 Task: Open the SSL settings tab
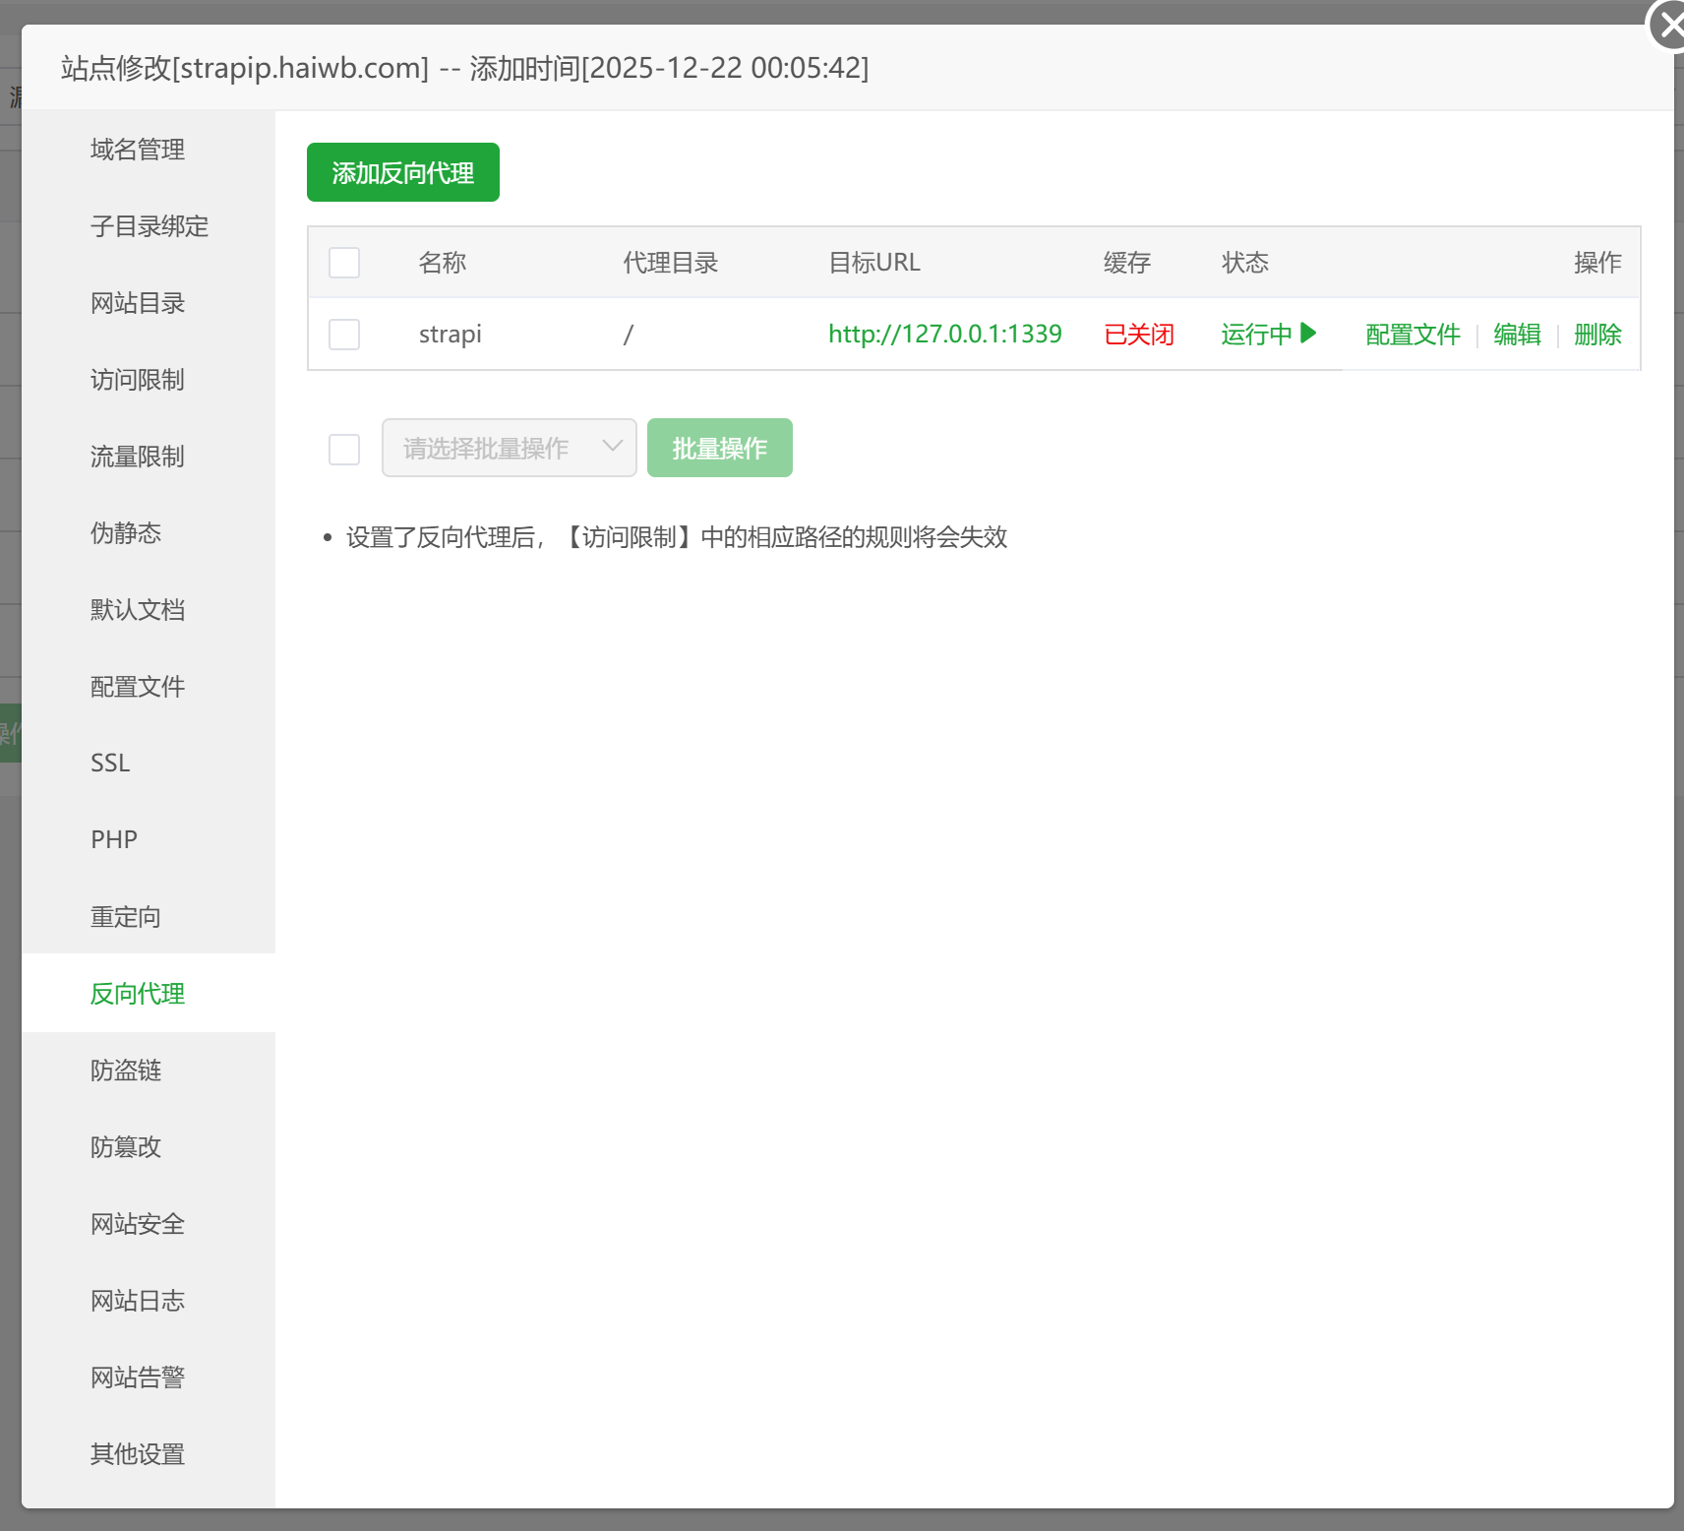click(x=110, y=764)
